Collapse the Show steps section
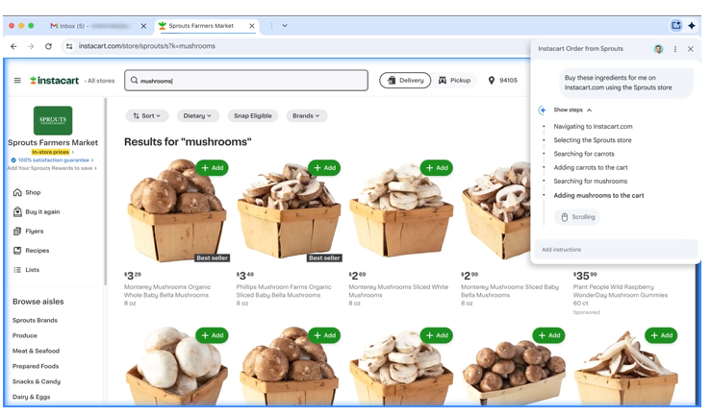 [572, 110]
